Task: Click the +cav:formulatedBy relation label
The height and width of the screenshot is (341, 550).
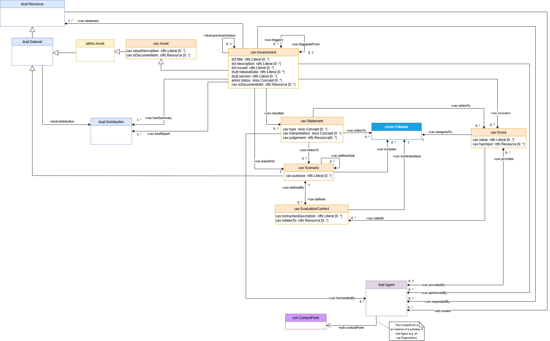Action: point(342,298)
